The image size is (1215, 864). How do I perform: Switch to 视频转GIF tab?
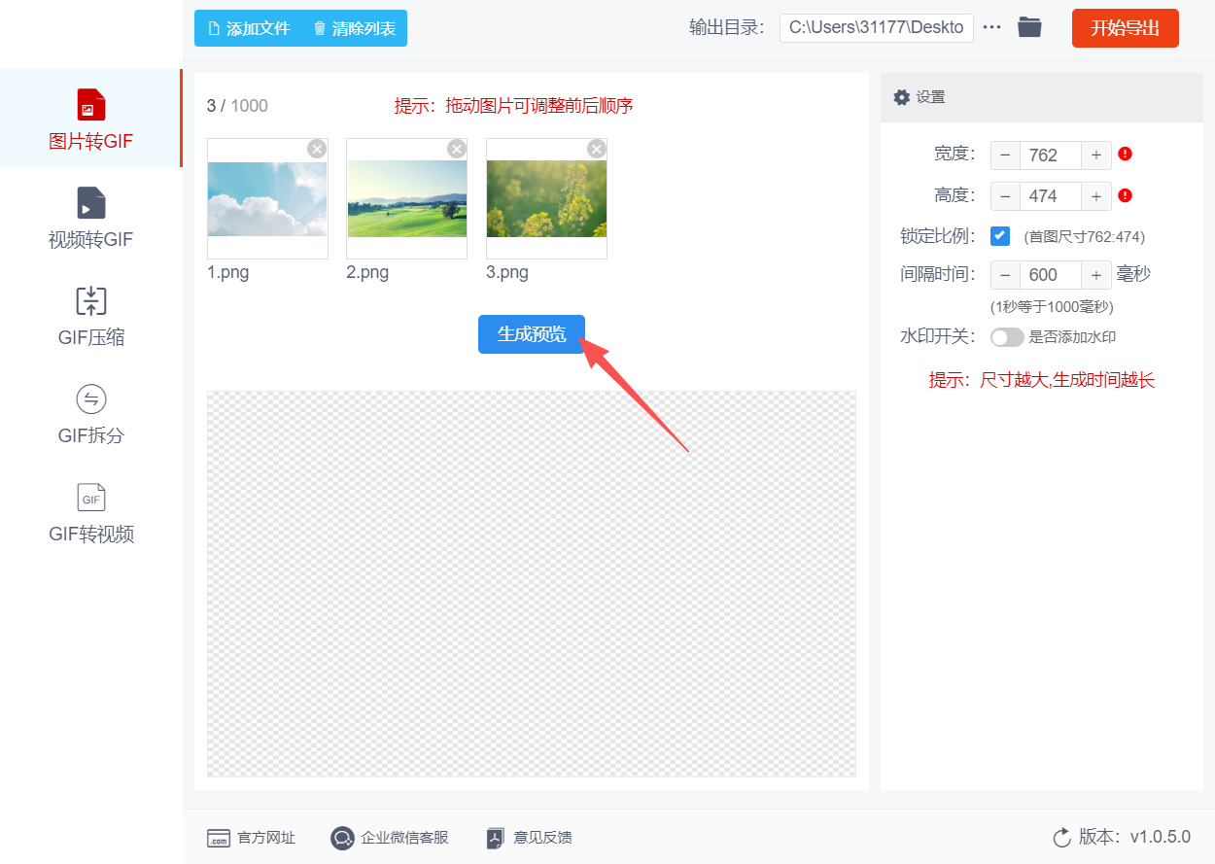(x=90, y=218)
